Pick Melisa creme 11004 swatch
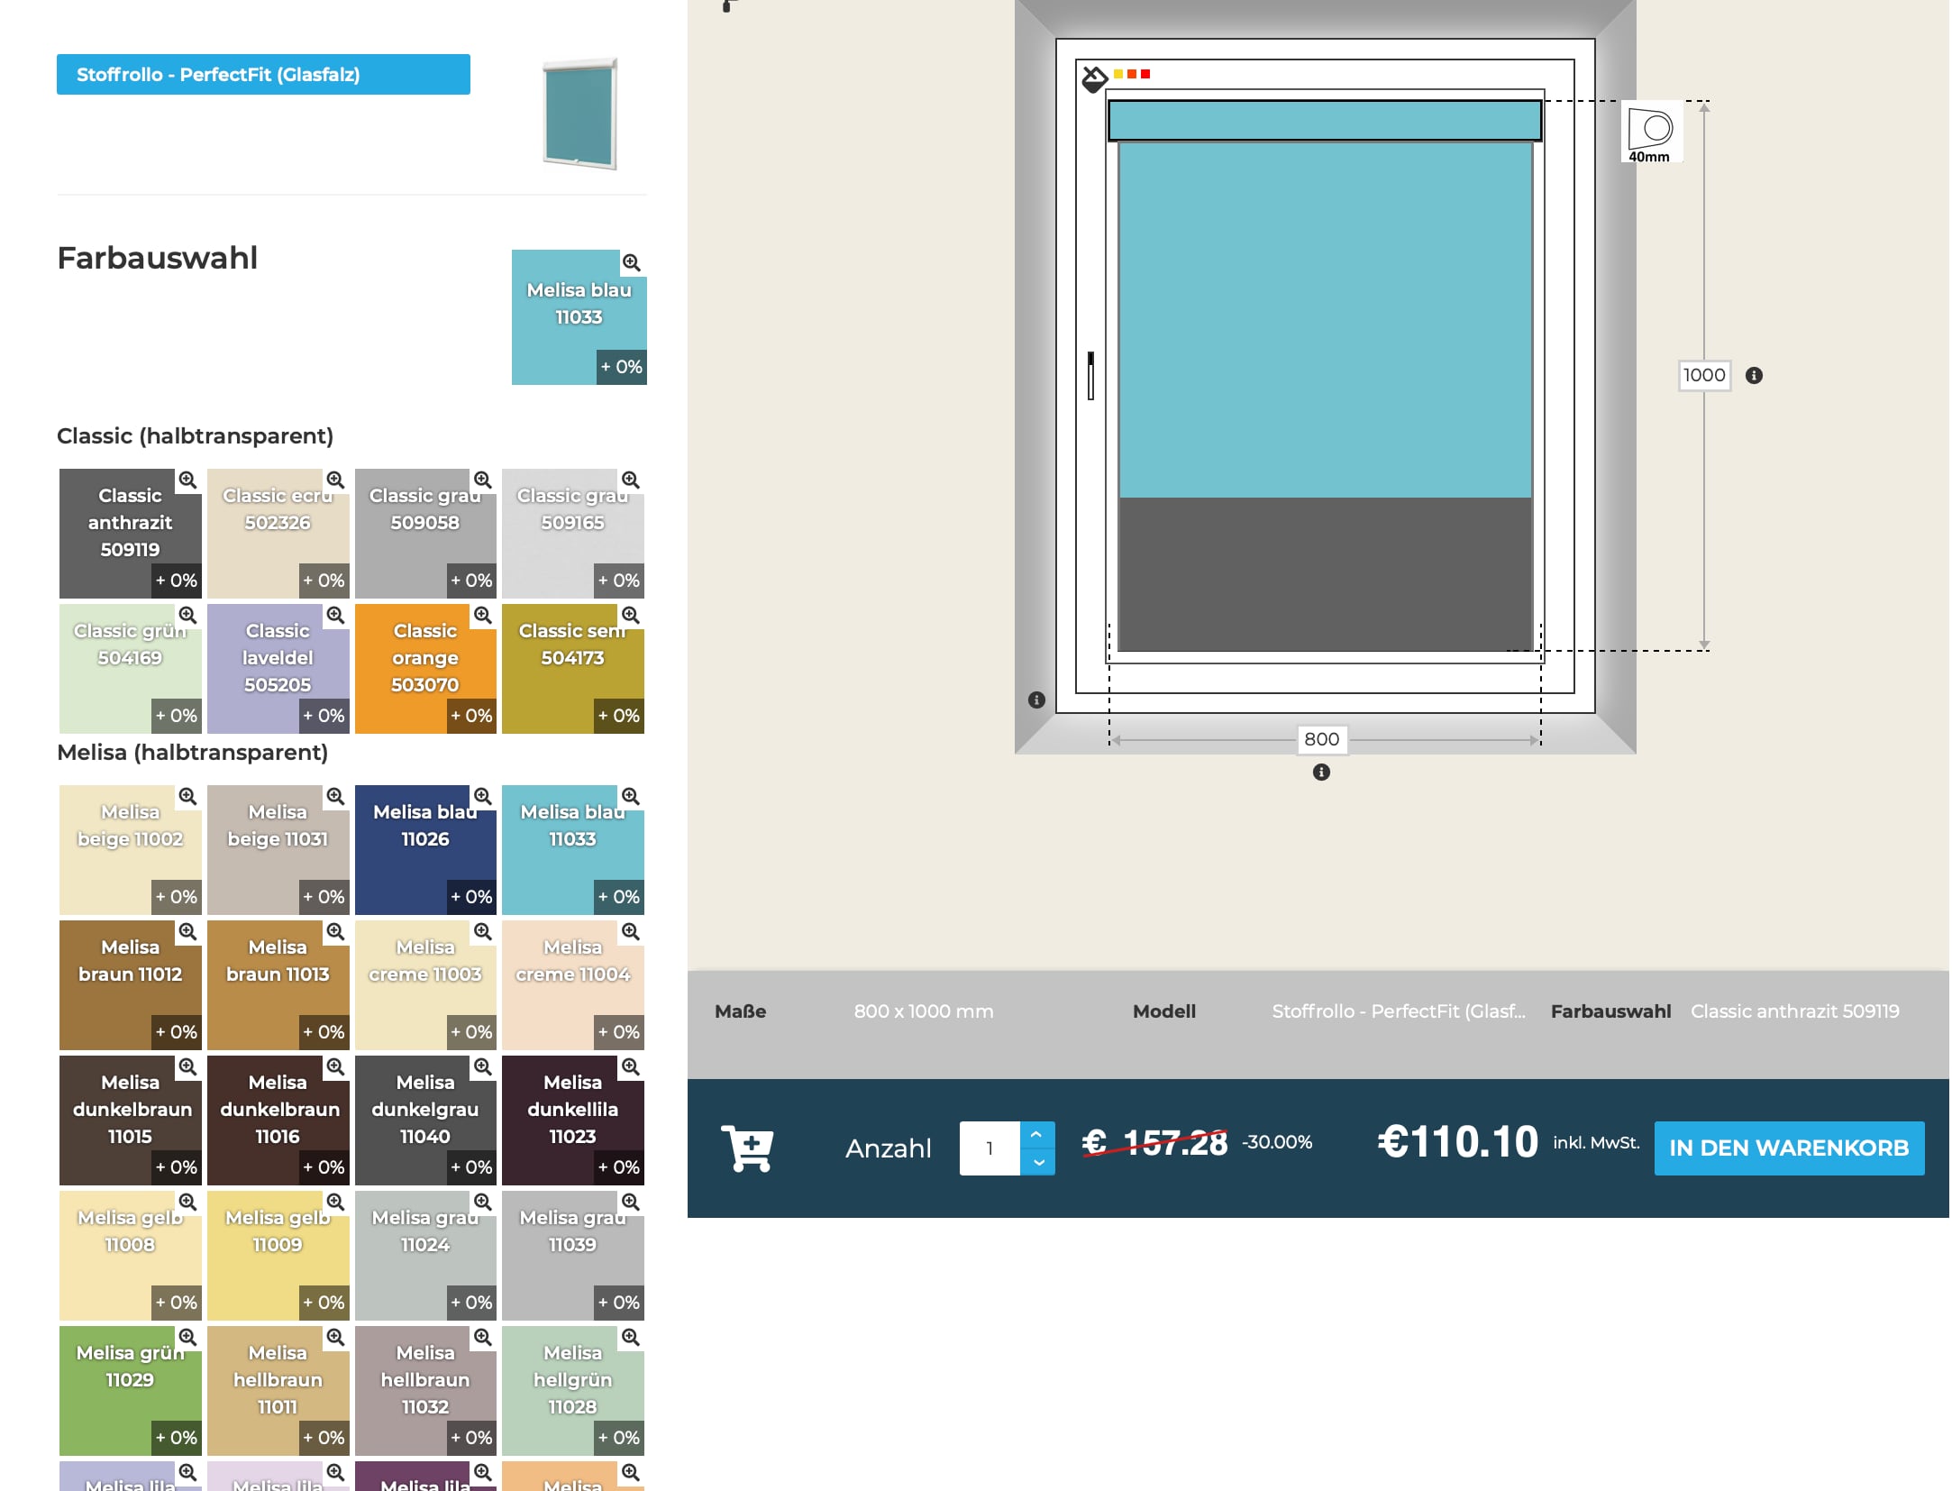Image resolution: width=1952 pixels, height=1491 pixels. [573, 985]
